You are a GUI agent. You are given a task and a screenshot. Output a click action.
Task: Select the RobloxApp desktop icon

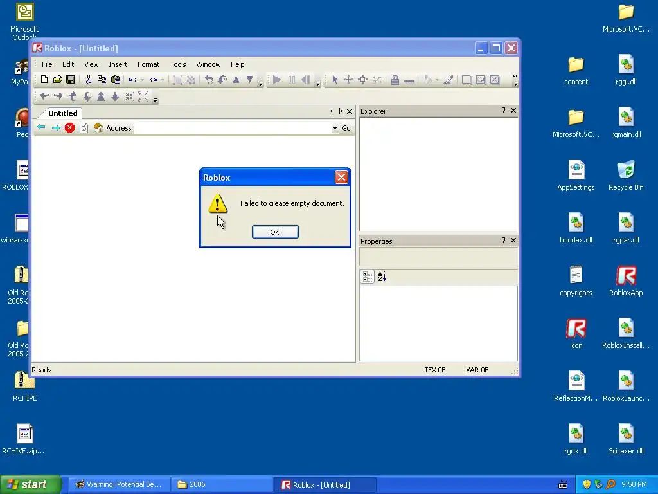click(x=626, y=281)
